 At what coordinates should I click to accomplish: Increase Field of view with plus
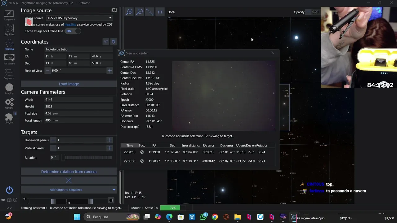pyautogui.click(x=109, y=71)
